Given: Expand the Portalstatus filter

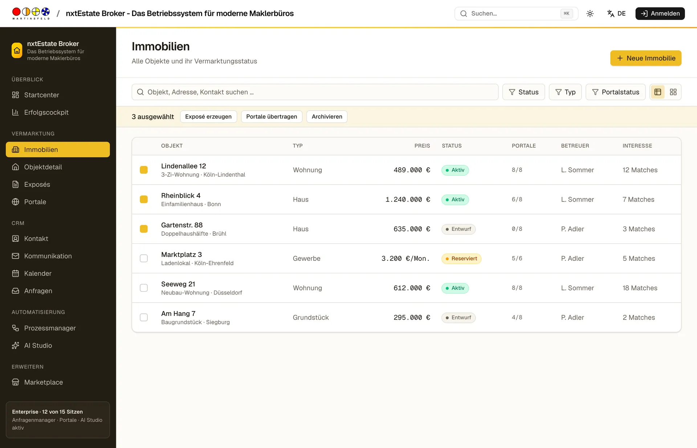Looking at the screenshot, I should click(x=615, y=92).
